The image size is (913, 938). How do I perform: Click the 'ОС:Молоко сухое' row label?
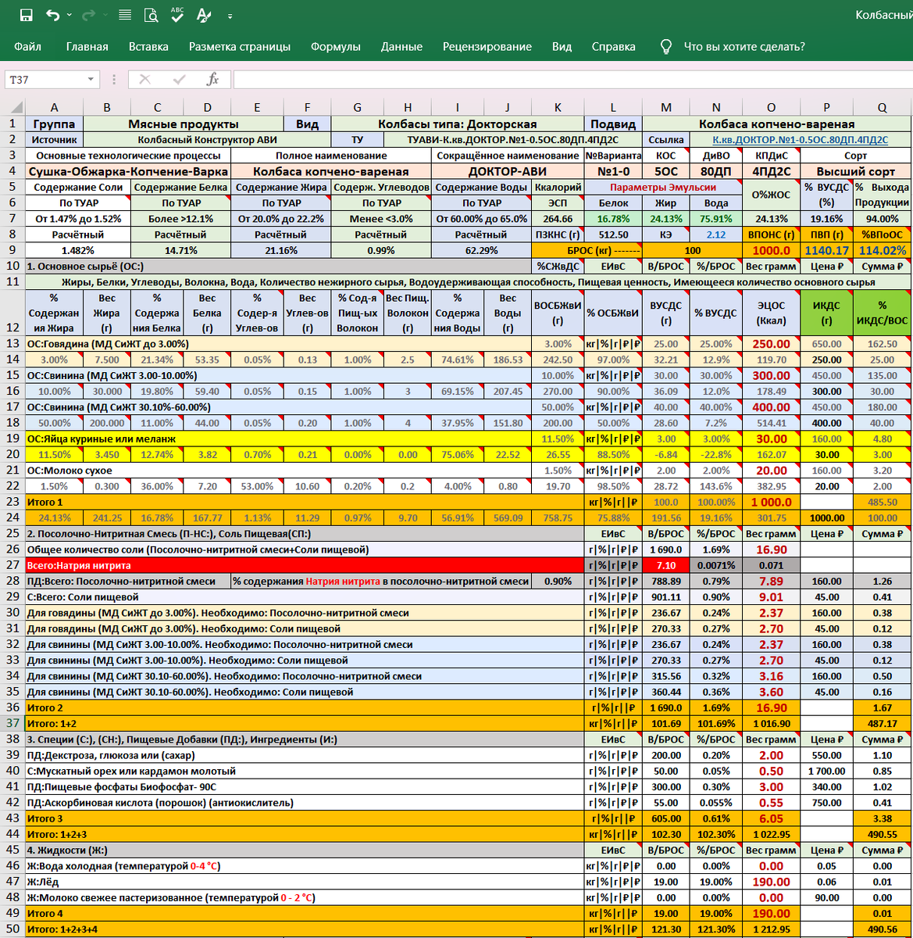tap(278, 471)
